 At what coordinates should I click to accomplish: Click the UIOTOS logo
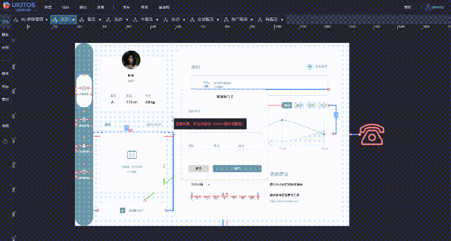pyautogui.click(x=19, y=7)
